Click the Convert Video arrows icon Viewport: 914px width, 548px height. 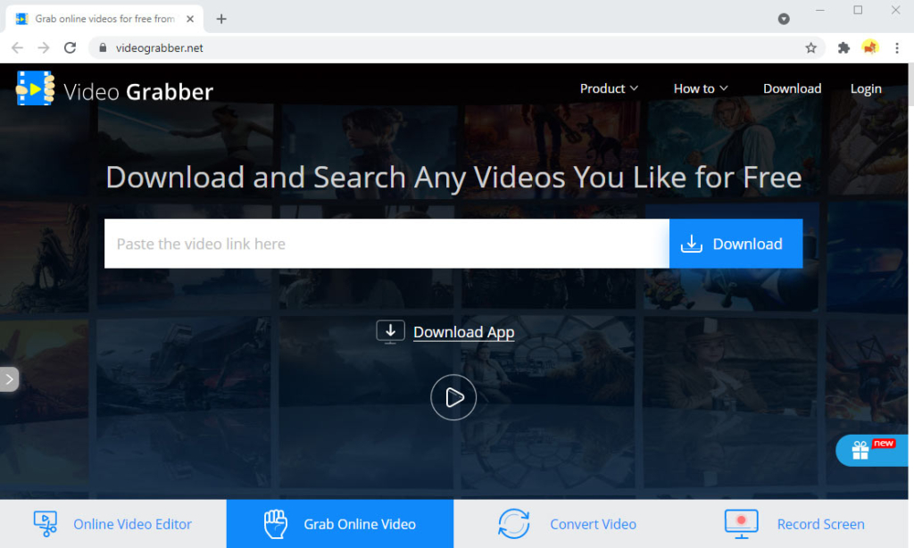click(x=513, y=524)
